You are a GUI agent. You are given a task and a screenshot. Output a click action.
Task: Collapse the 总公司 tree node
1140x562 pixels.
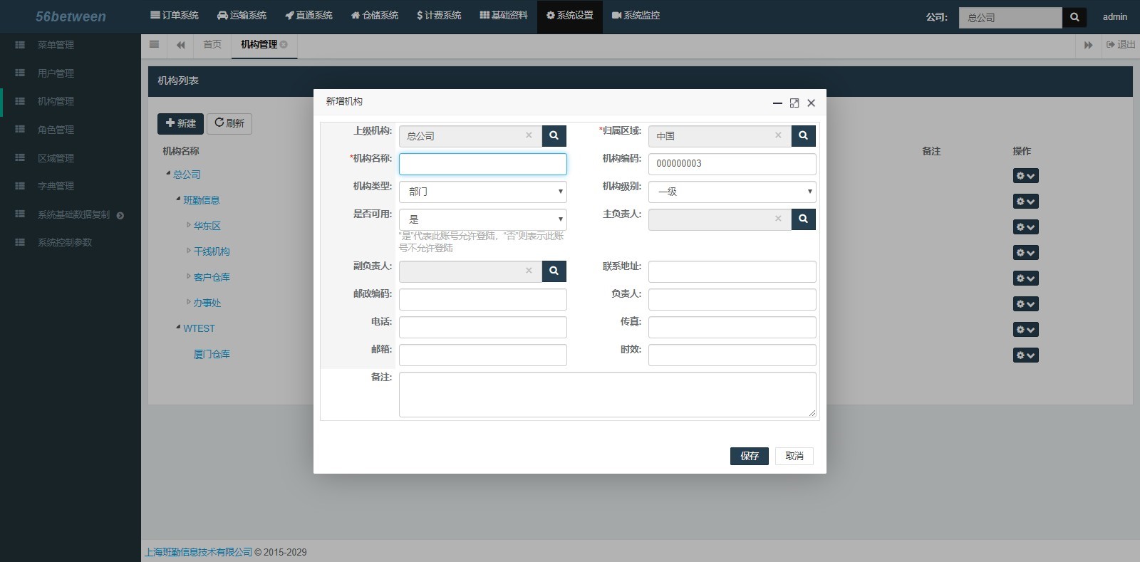point(168,174)
